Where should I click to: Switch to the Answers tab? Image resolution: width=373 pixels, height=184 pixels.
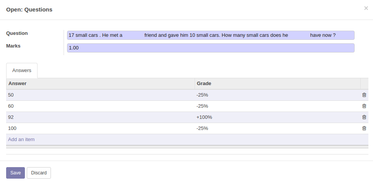22,71
